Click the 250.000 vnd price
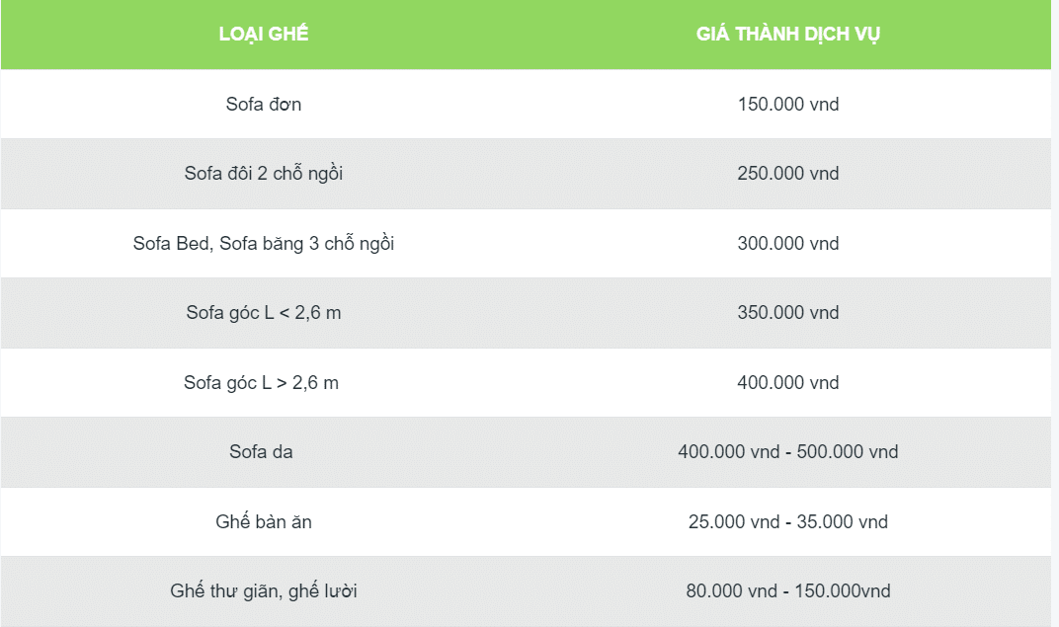This screenshot has height=627, width=1059. tap(788, 174)
